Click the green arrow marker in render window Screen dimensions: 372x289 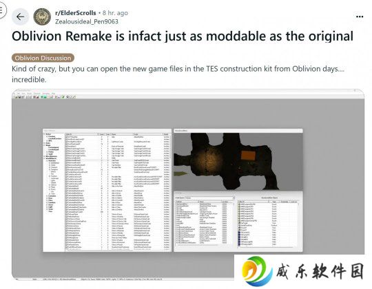coord(180,174)
